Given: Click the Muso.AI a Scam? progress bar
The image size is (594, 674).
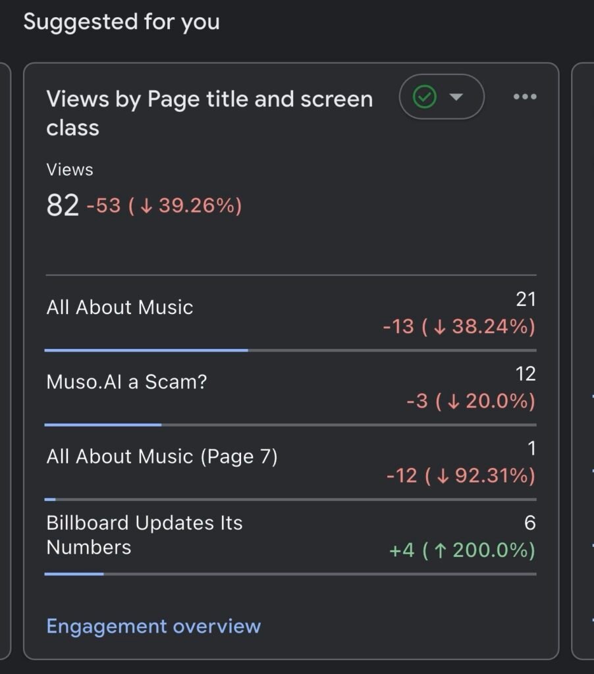Looking at the screenshot, I should 103,425.
